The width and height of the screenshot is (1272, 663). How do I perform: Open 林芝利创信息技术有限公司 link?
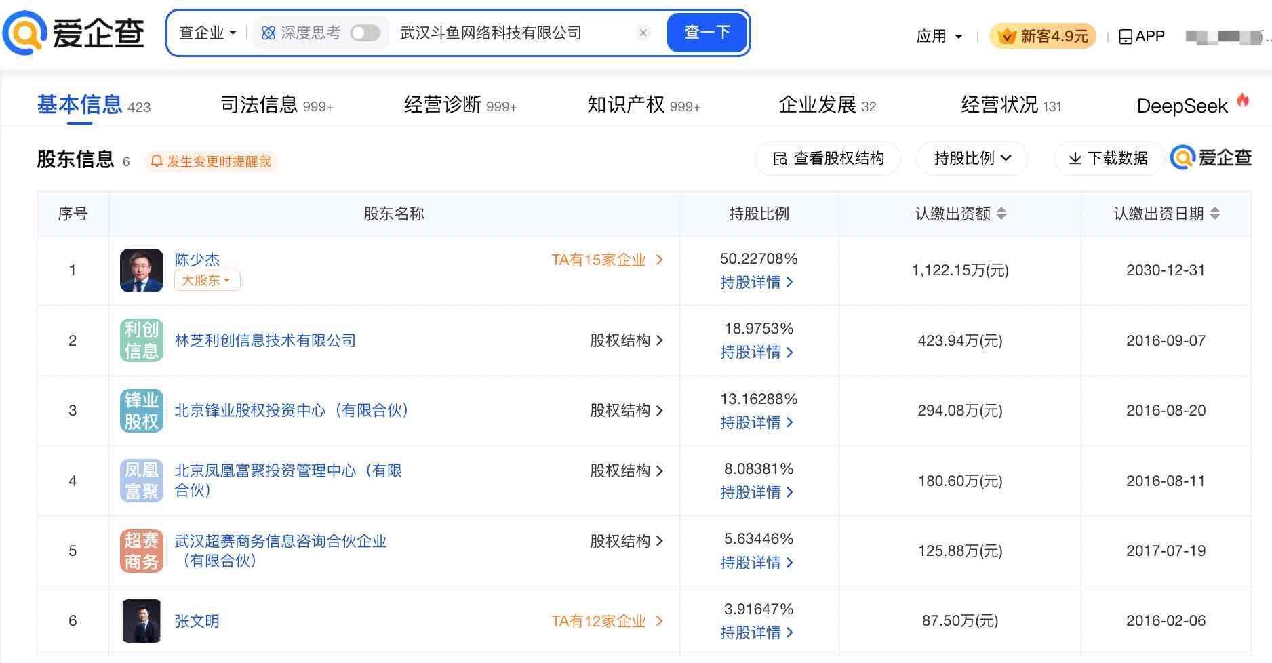(x=265, y=340)
